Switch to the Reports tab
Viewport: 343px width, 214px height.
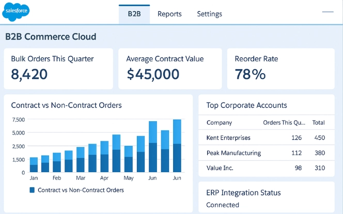(169, 14)
